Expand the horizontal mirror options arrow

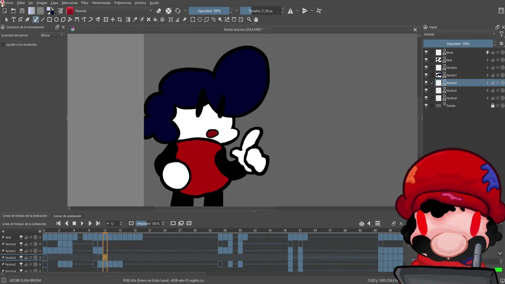[297, 11]
